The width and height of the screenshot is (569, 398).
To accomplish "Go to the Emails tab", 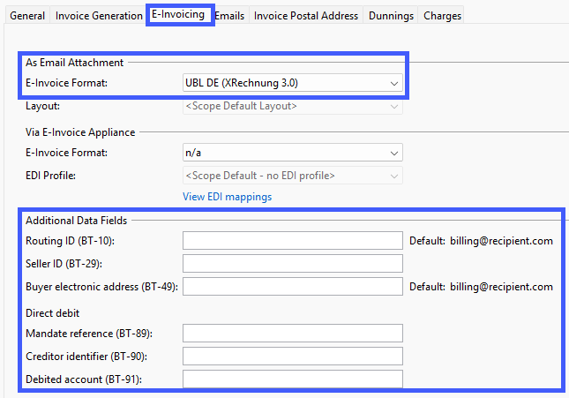I will (229, 16).
